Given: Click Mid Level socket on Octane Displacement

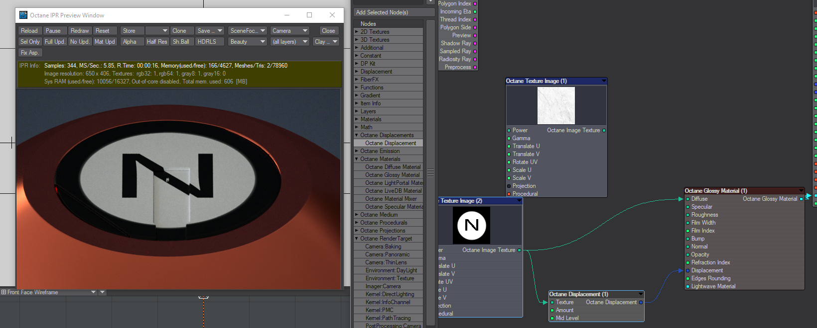Looking at the screenshot, I should click(x=552, y=318).
